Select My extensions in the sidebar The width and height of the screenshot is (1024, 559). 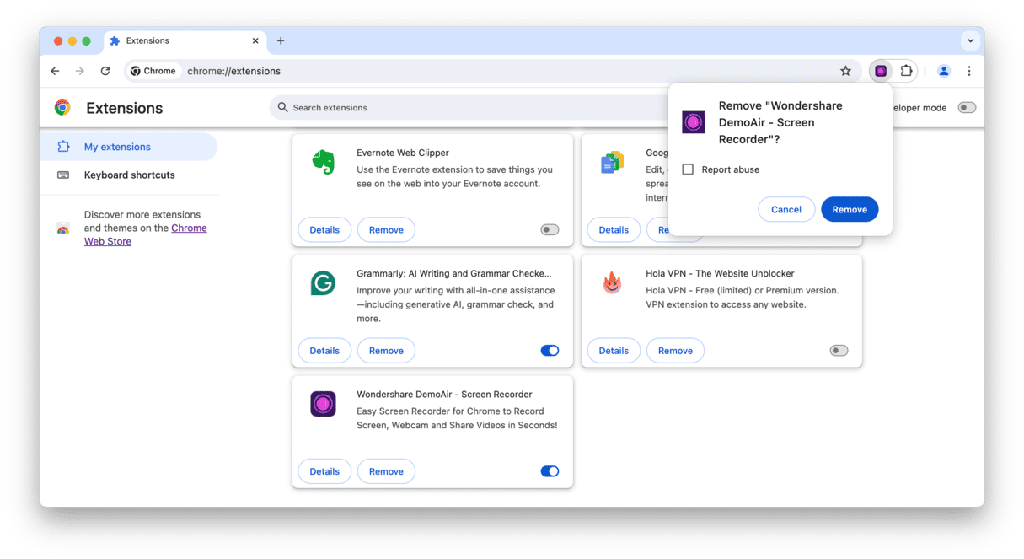click(x=117, y=147)
